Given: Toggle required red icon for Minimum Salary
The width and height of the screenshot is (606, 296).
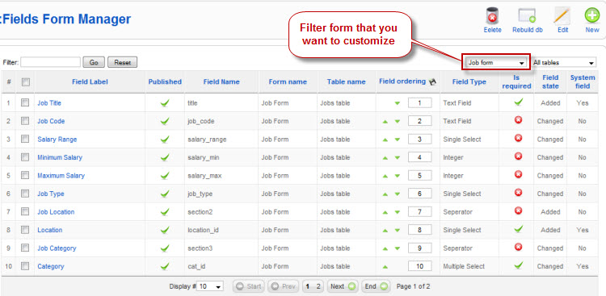Looking at the screenshot, I should coord(519,156).
